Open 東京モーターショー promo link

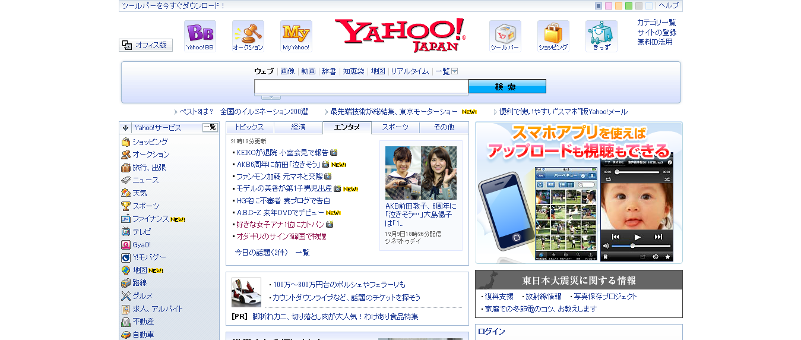[394, 112]
